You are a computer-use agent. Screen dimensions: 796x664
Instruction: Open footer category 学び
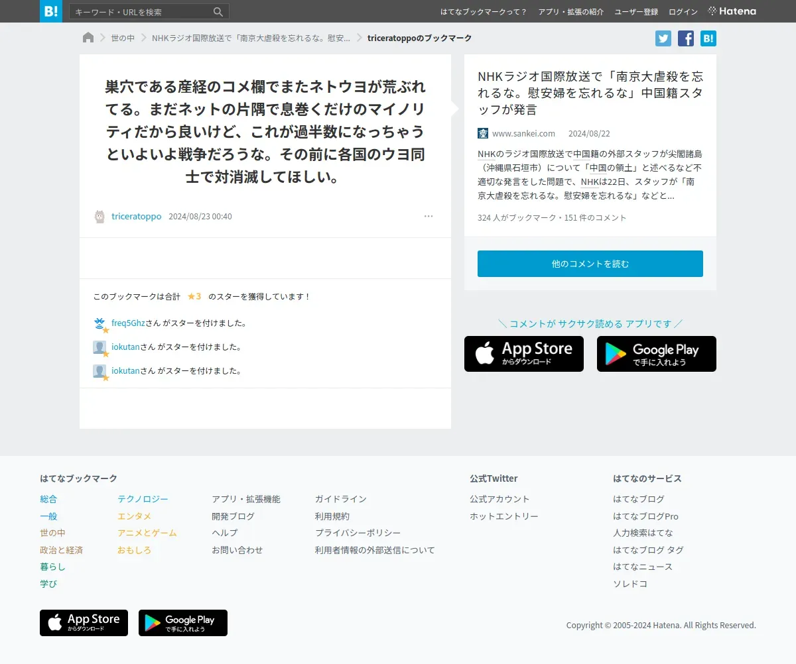(x=48, y=584)
